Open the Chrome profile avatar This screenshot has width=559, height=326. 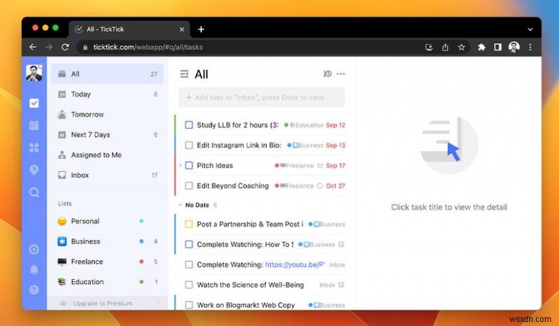[514, 47]
